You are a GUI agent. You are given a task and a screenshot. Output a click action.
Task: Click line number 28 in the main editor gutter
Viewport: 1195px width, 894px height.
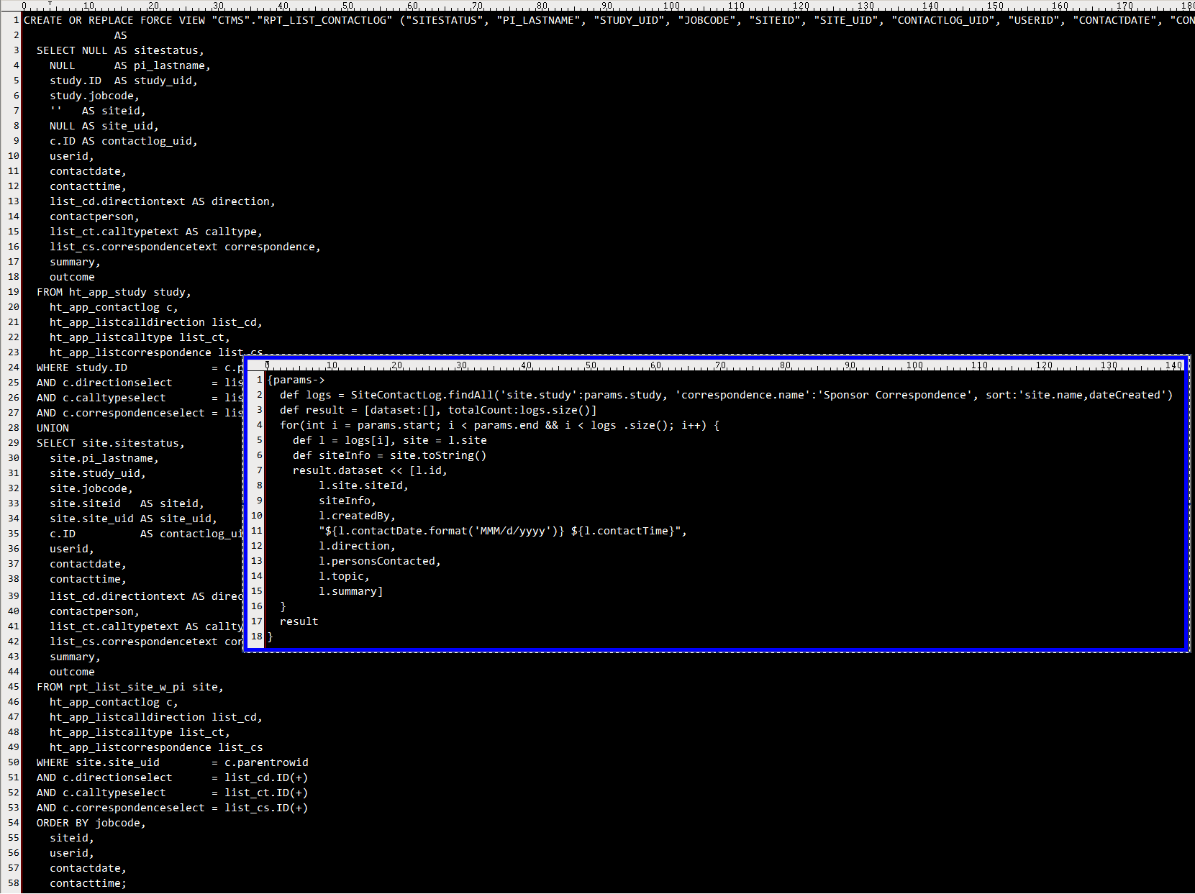[x=14, y=428]
